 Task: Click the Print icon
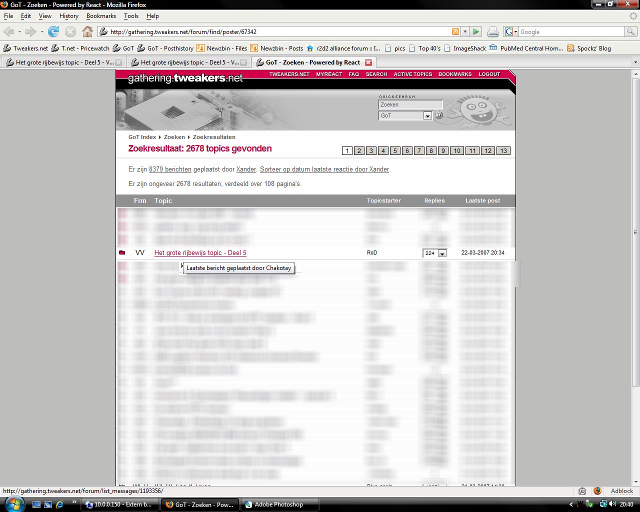point(493,32)
